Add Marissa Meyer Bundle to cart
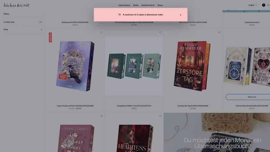The width and height of the screenshot is (270, 152). [x=248, y=97]
